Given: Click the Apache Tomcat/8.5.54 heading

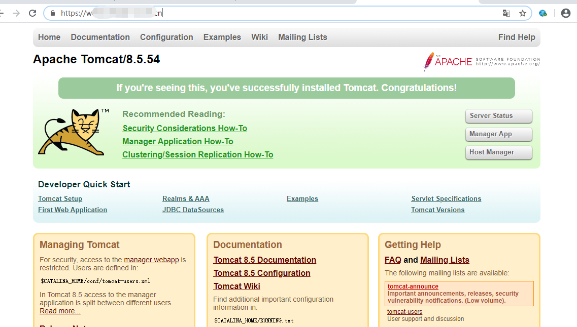Looking at the screenshot, I should pos(96,59).
